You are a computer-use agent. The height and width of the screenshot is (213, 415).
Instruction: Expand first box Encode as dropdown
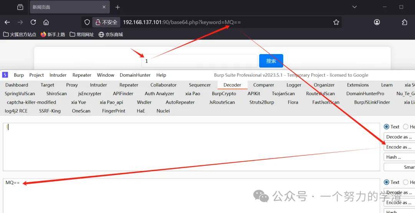click(399, 147)
